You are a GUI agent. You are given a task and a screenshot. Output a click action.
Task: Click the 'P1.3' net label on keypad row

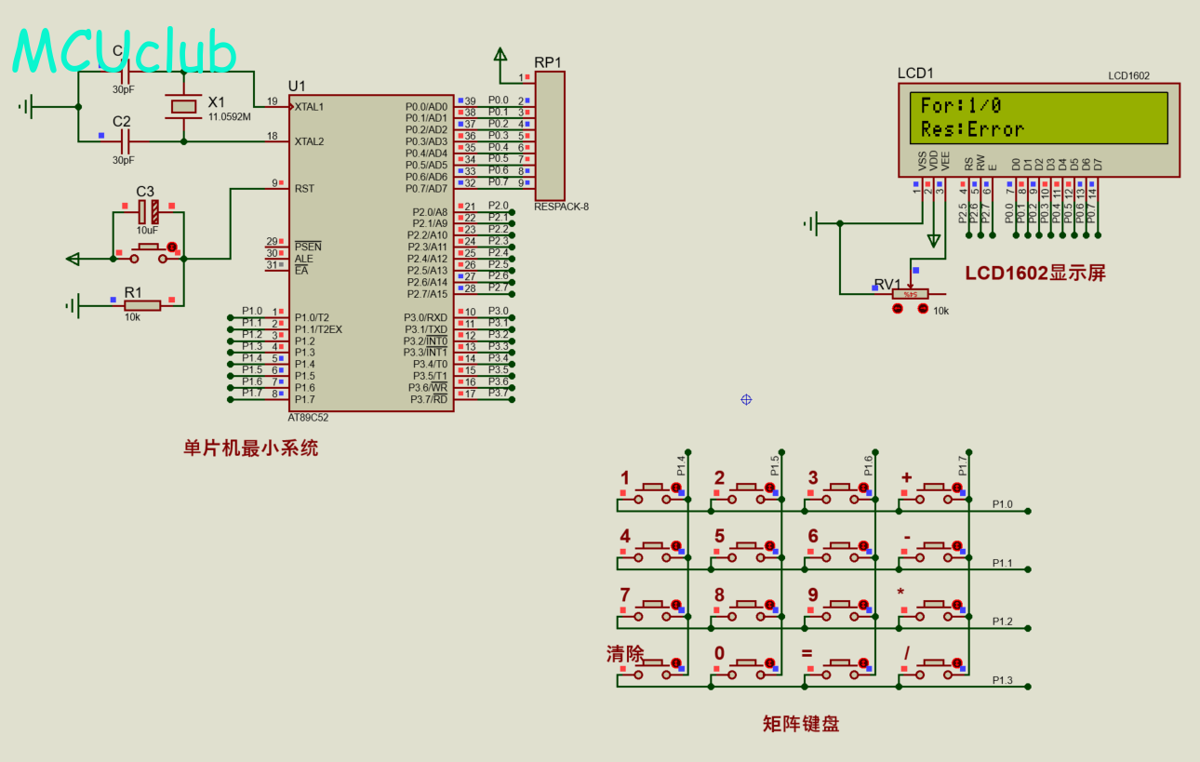[1002, 680]
